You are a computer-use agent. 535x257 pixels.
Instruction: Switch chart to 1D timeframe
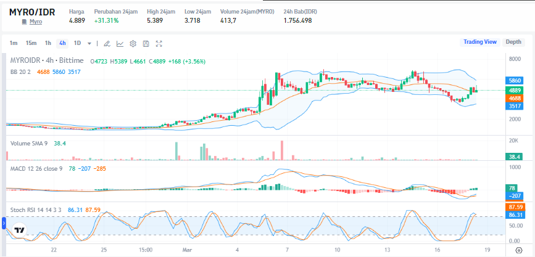(x=78, y=43)
